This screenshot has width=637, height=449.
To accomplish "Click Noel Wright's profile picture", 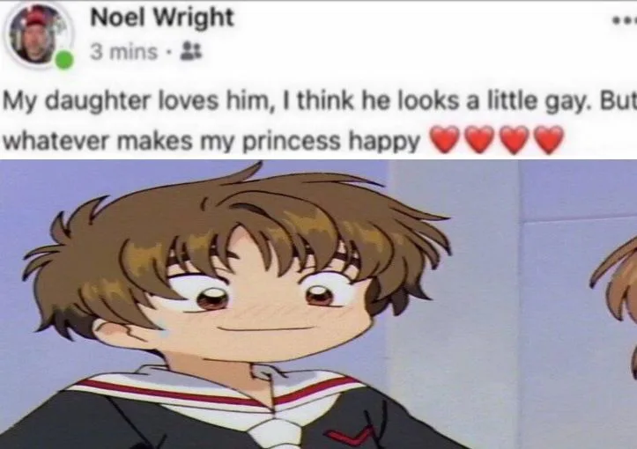I will (40, 35).
